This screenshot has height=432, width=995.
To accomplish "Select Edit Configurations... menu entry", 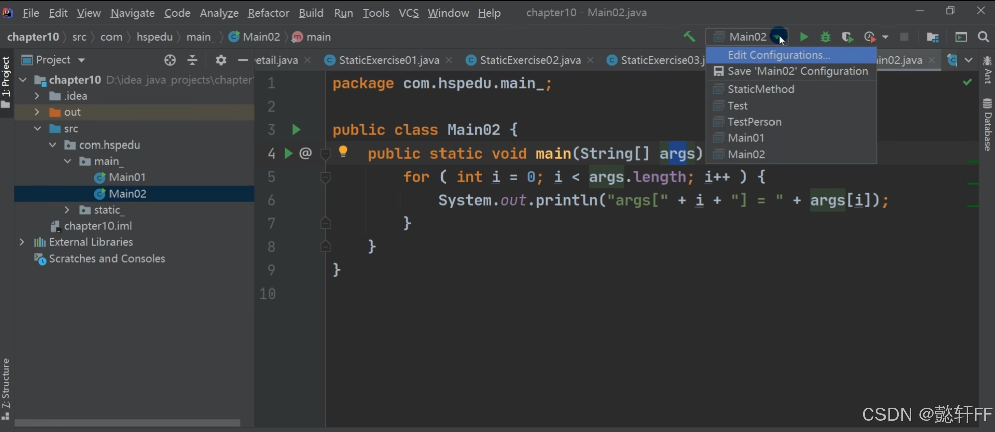I will [792, 55].
